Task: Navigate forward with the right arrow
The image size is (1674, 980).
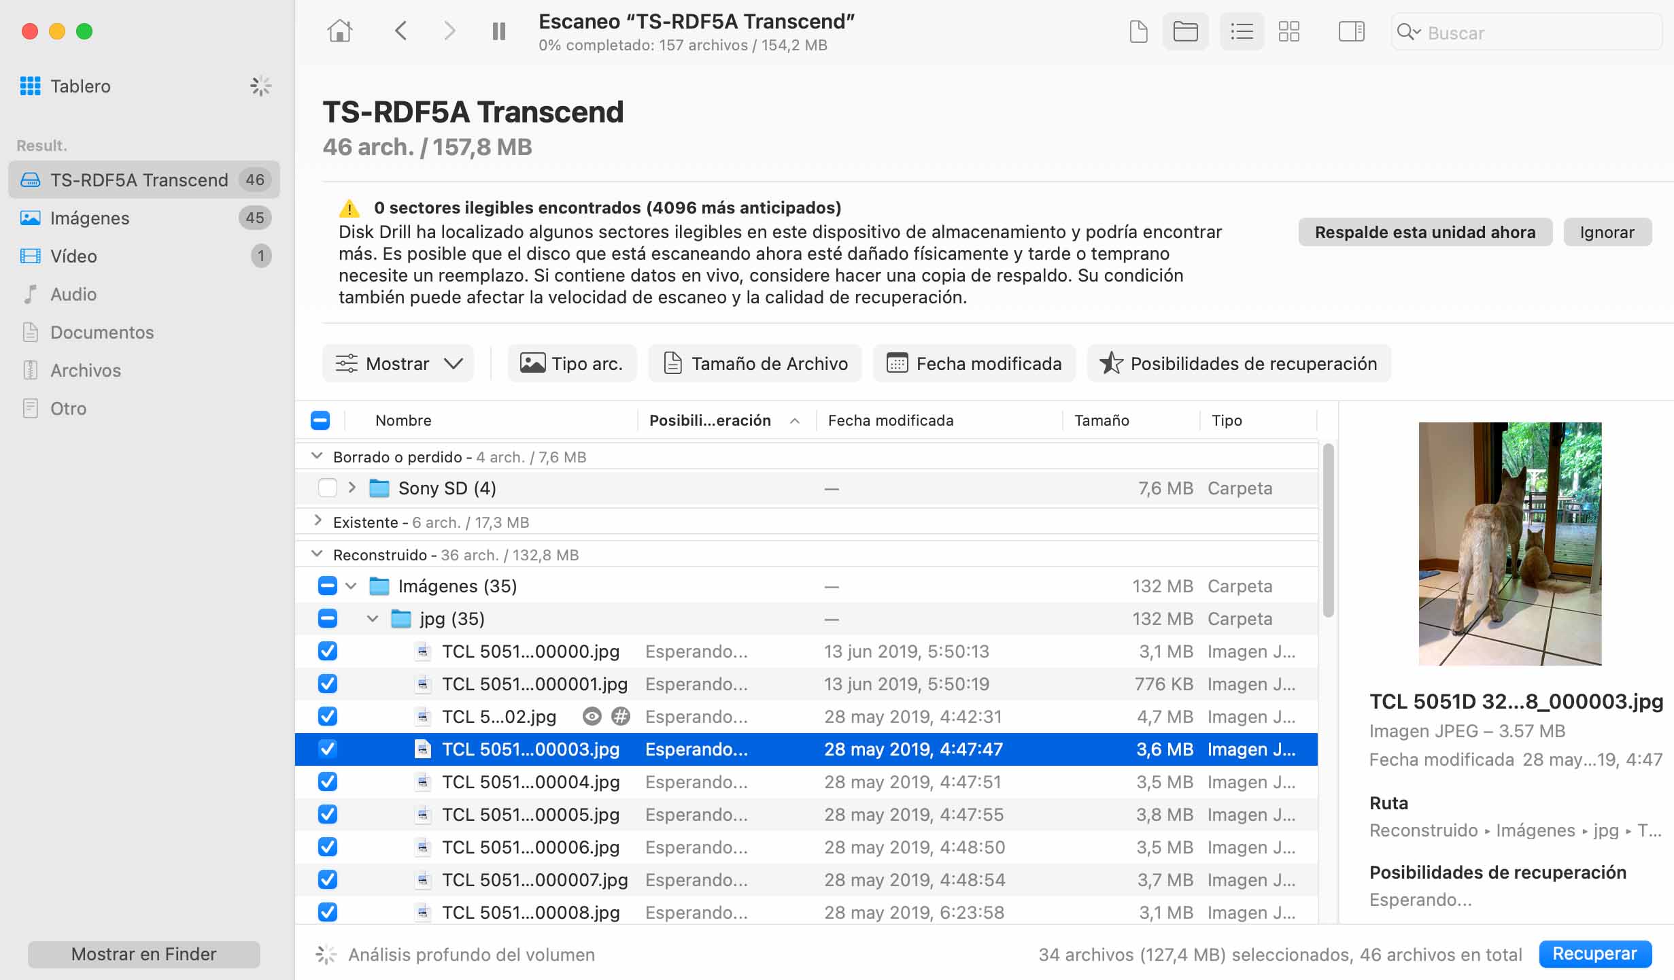Action: (x=449, y=31)
